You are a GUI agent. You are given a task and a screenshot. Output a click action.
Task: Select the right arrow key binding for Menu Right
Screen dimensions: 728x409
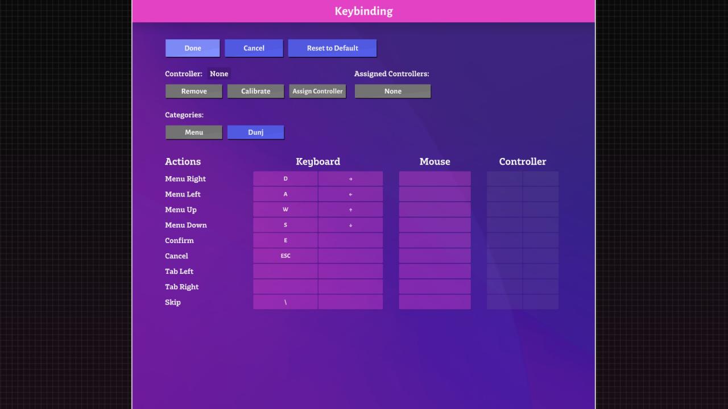coord(350,179)
